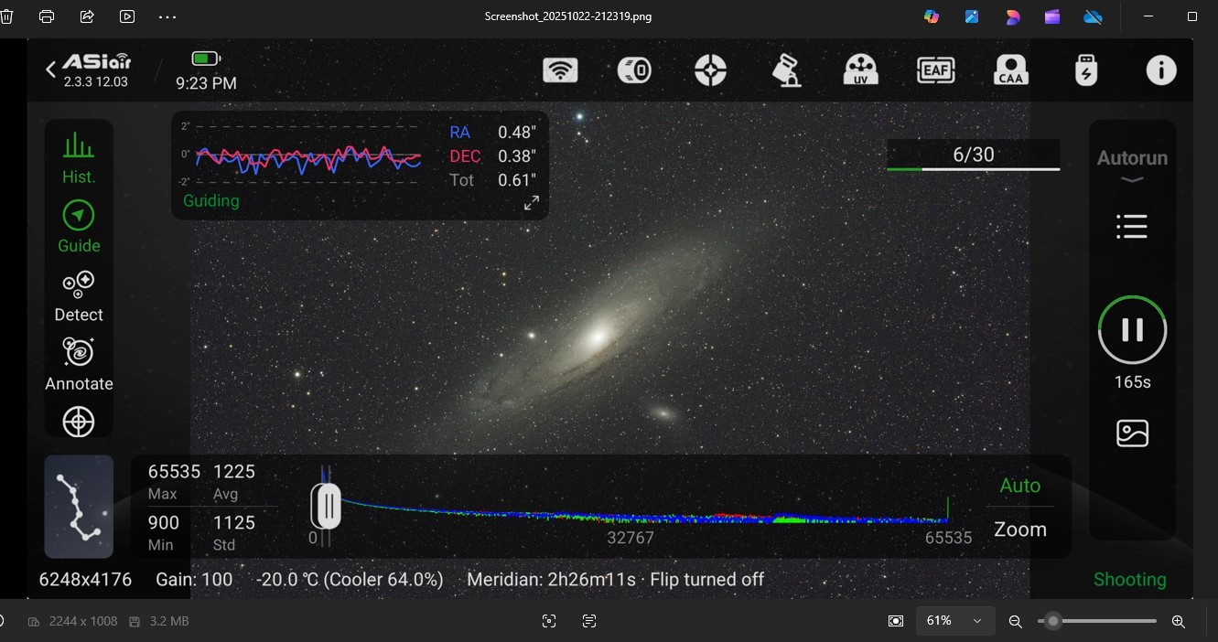Screen dimensions: 1218x642
Task: Open the telescope mount settings icon
Action: click(x=786, y=70)
